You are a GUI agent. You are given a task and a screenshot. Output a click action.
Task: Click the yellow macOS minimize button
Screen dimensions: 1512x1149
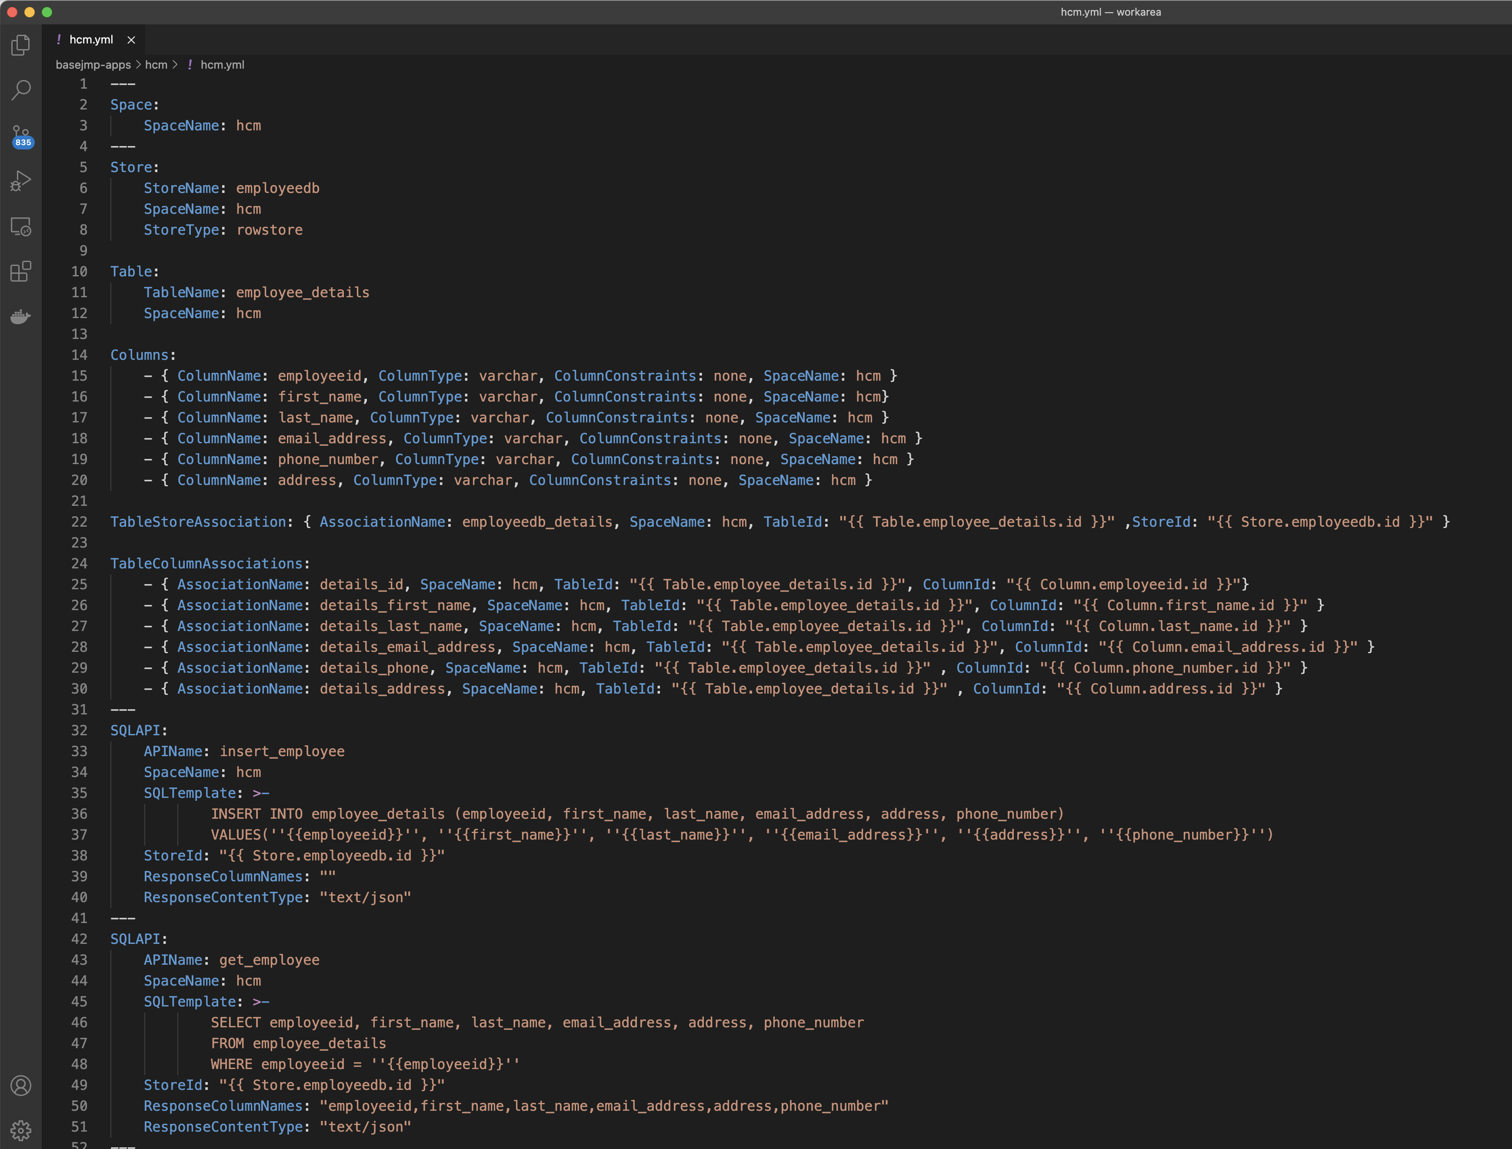(30, 12)
